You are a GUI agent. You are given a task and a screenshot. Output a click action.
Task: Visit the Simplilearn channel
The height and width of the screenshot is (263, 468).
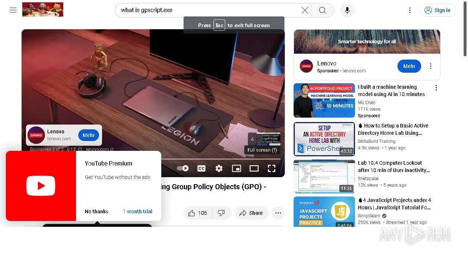[x=369, y=216]
